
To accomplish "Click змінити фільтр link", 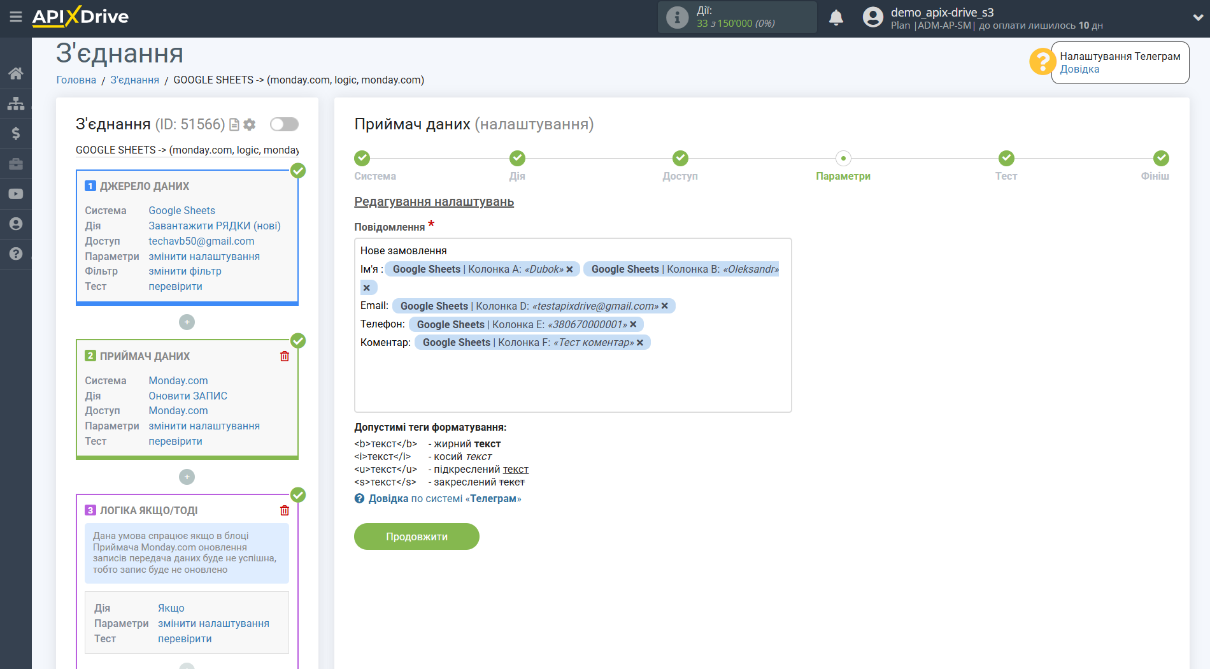I will coord(185,271).
